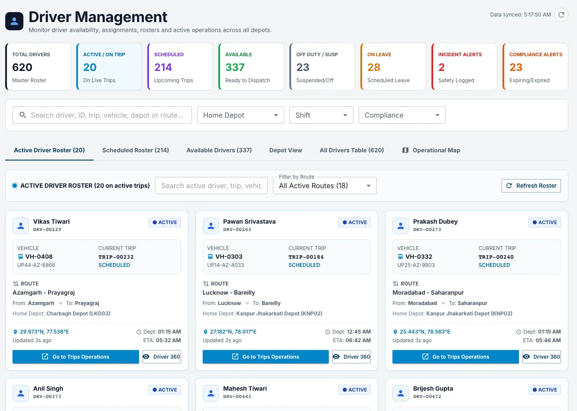Open the Home Depot dropdown

pos(240,115)
